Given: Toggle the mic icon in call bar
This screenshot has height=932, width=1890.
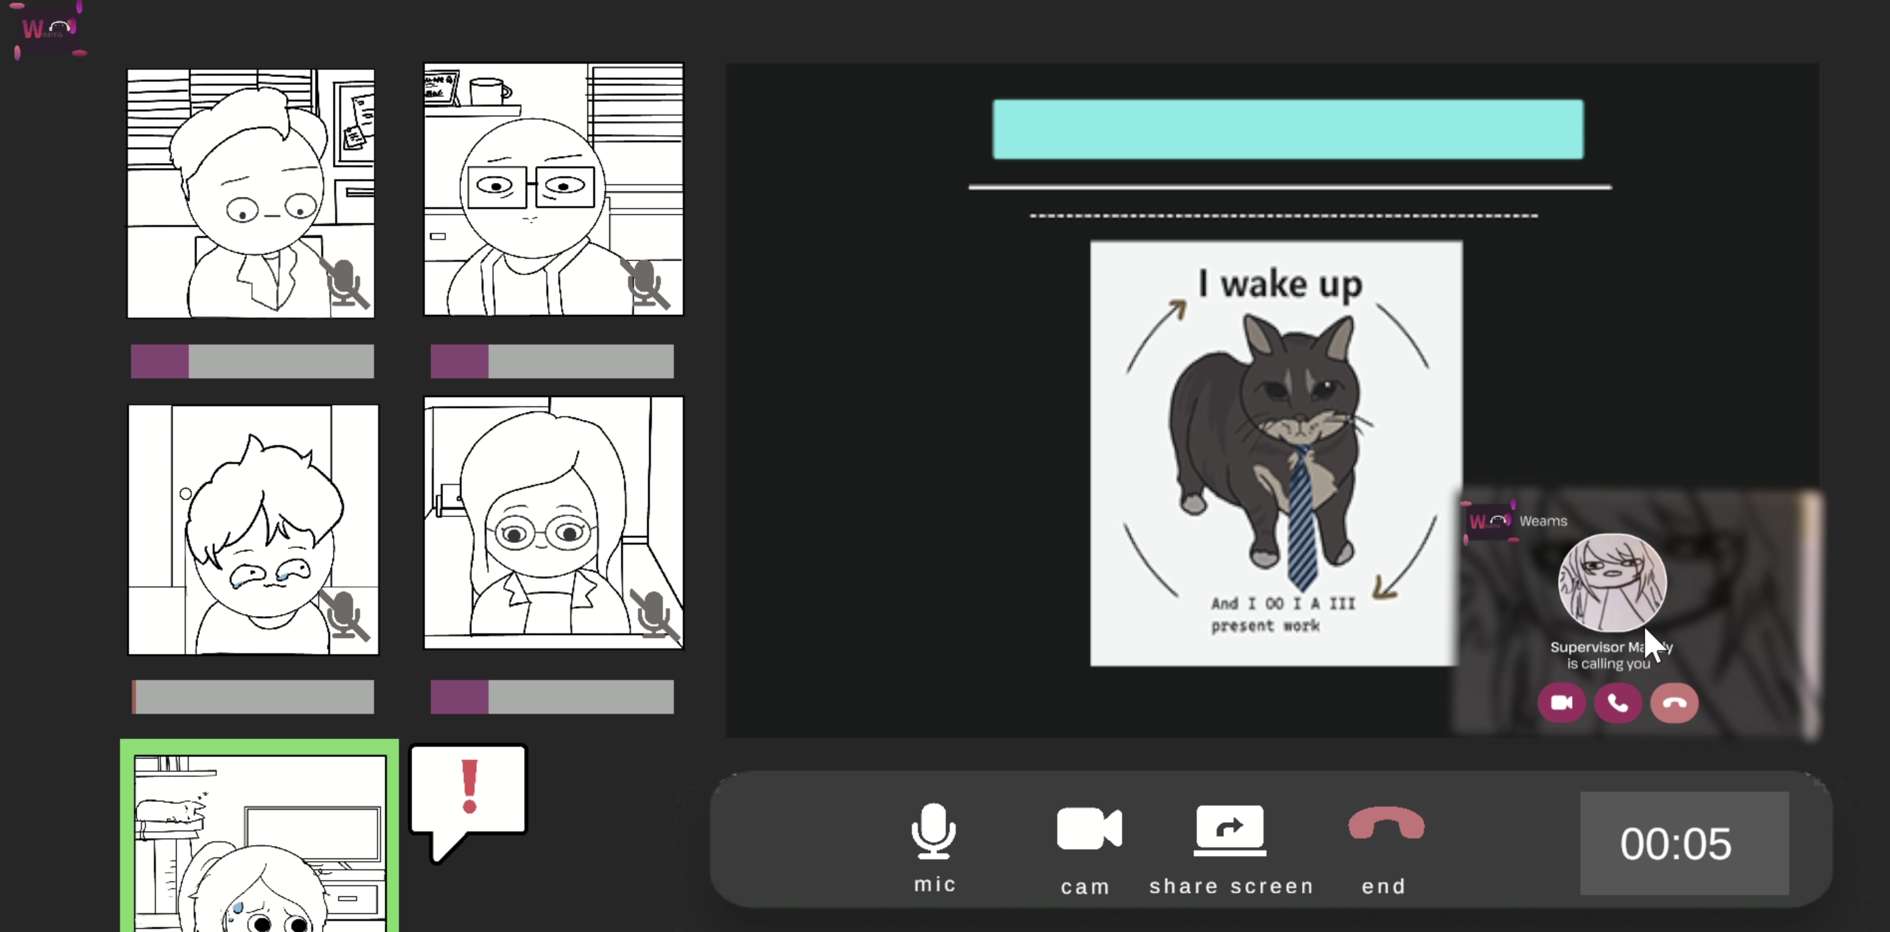Looking at the screenshot, I should pyautogui.click(x=933, y=831).
